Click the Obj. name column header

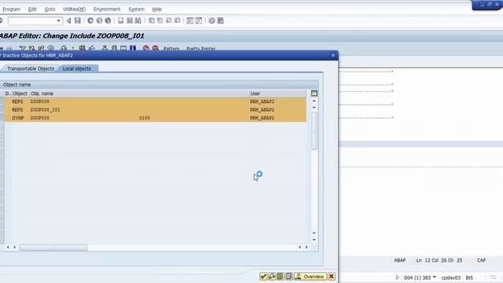[139, 94]
